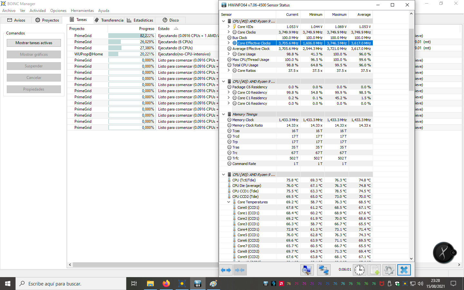The width and height of the screenshot is (464, 290).
Task: Select the CPU (Tctl/Tdie) temperature row
Action: [296, 180]
